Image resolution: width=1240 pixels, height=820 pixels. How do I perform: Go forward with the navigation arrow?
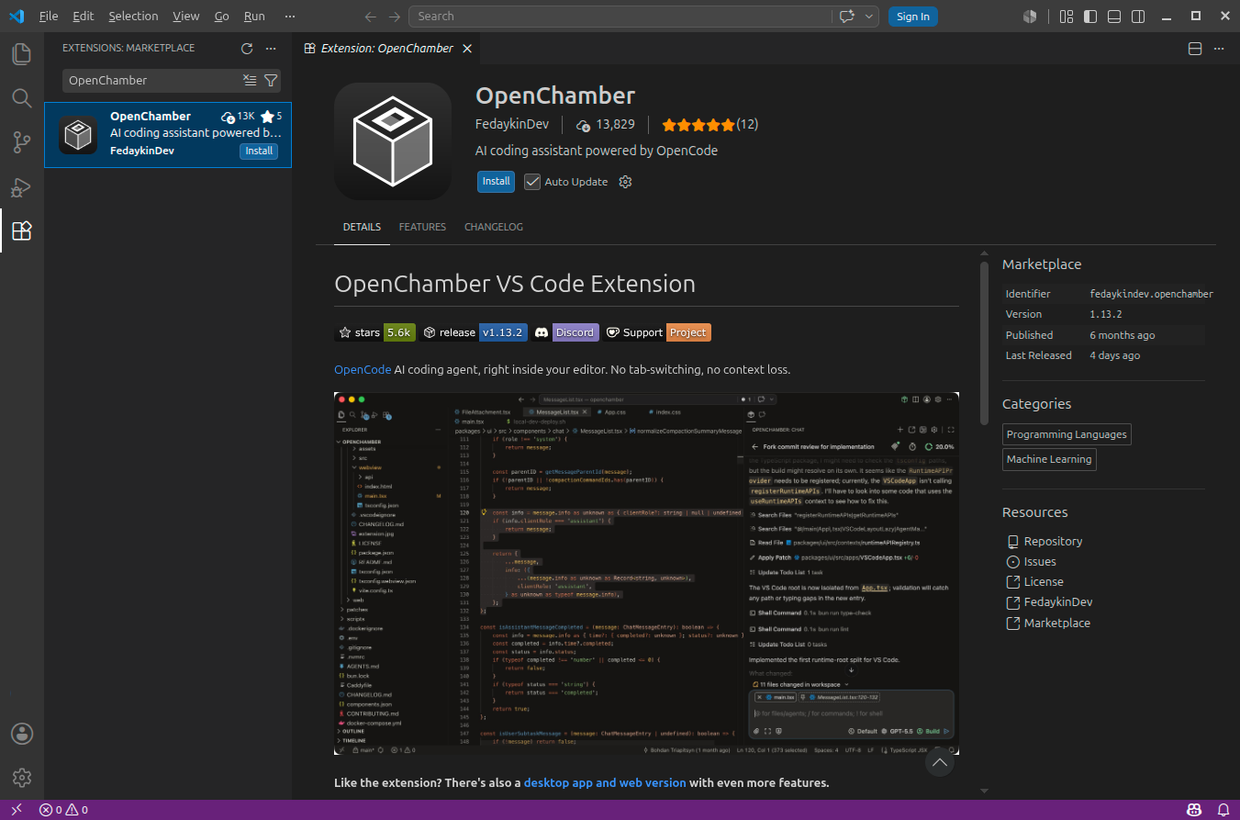(x=395, y=17)
